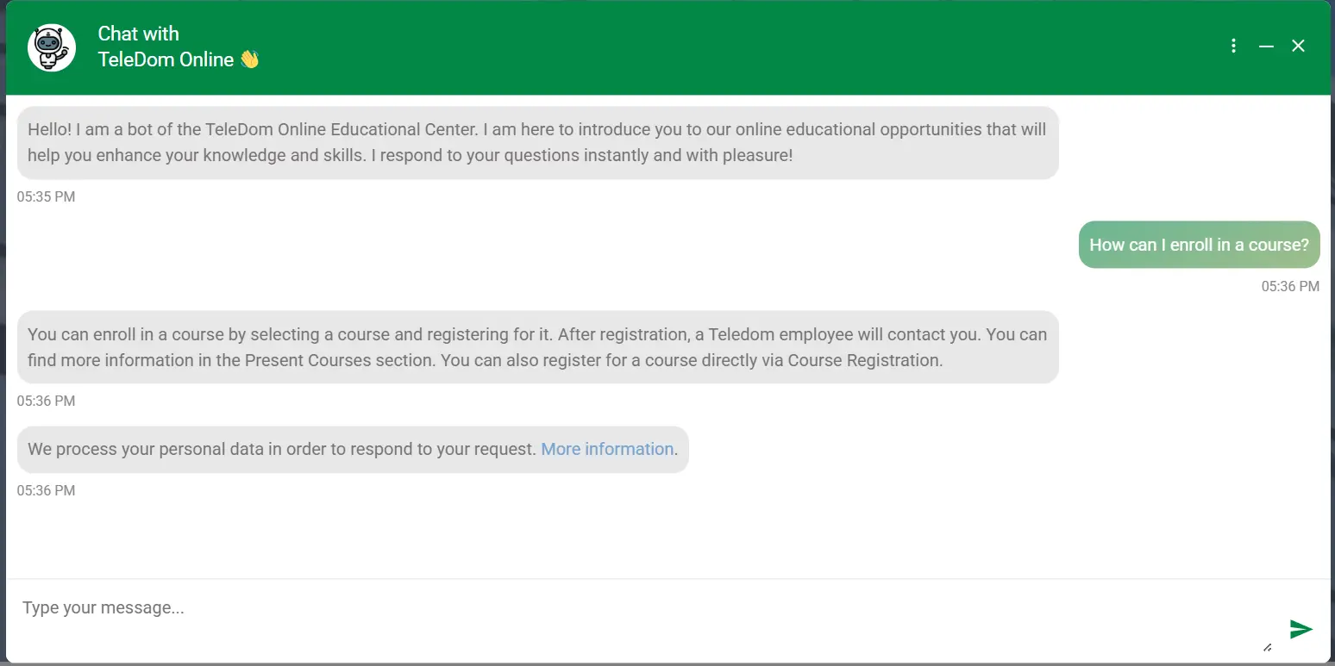Screen dimensions: 1335x666
Task: Click the 05:36 PM timestamp under enrollment reply
Action: [46, 401]
